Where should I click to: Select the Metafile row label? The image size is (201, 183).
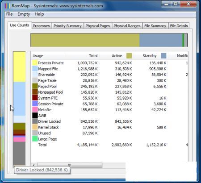tap(45, 110)
